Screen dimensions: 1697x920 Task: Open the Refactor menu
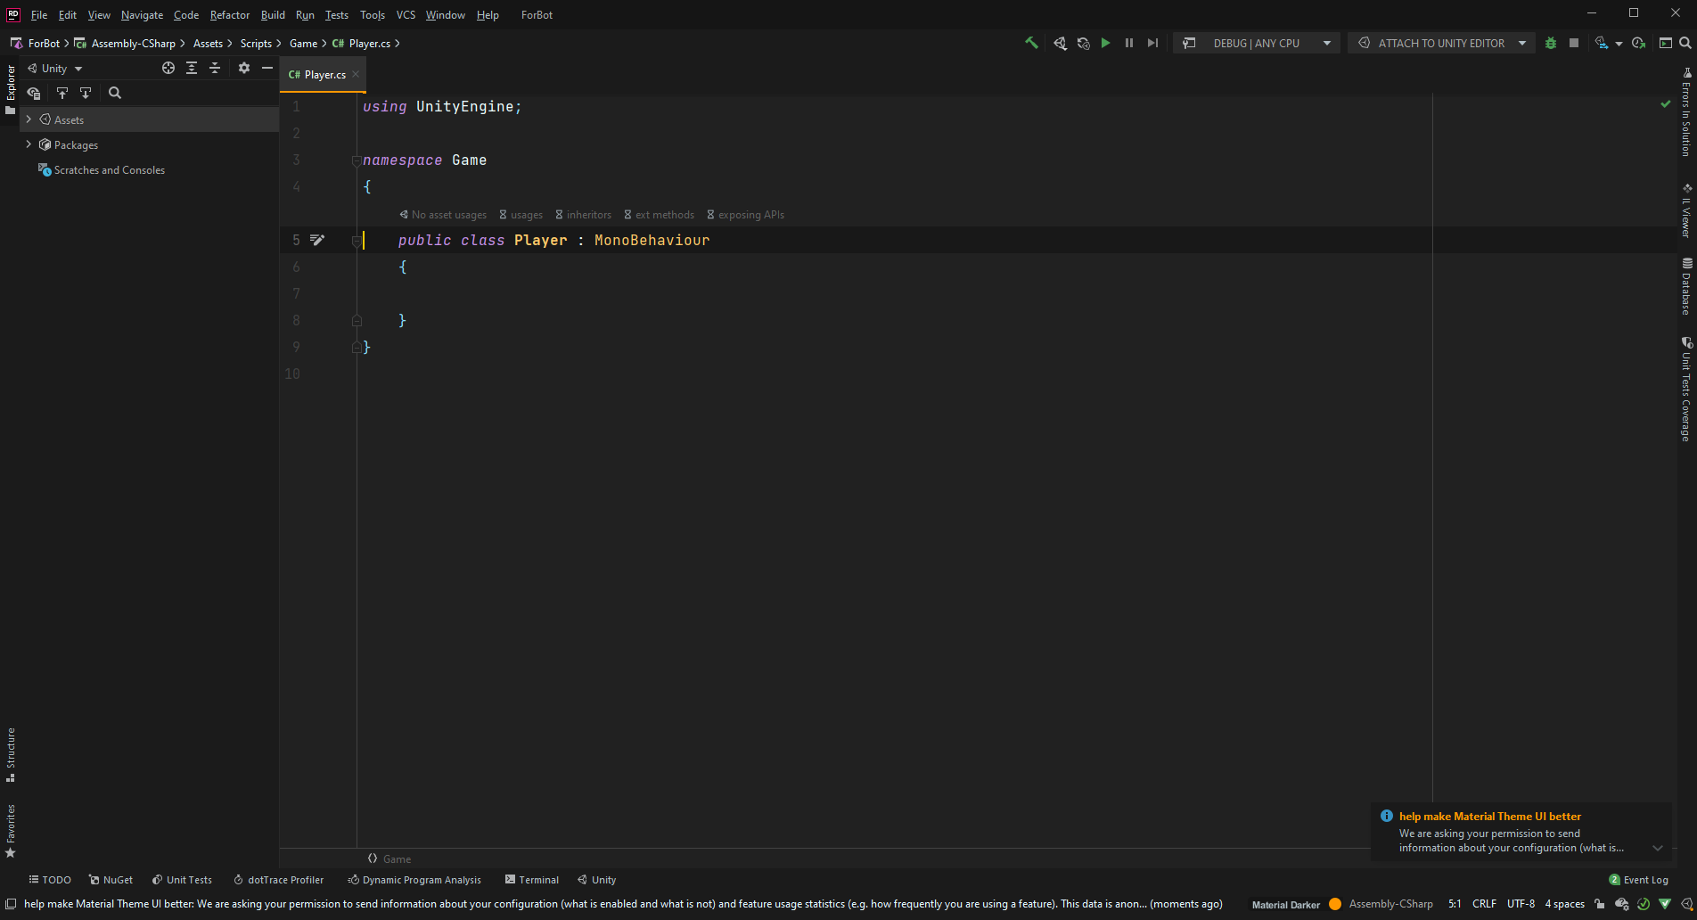(229, 15)
